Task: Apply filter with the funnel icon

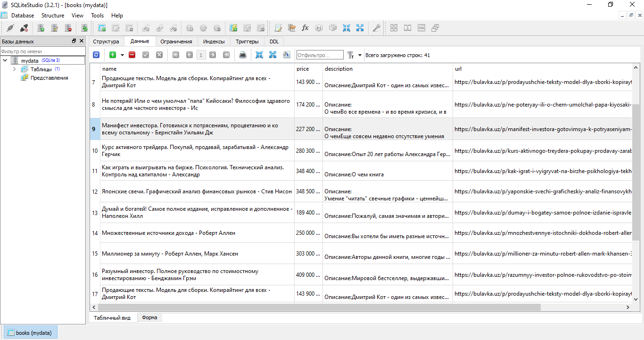Action: click(x=351, y=55)
